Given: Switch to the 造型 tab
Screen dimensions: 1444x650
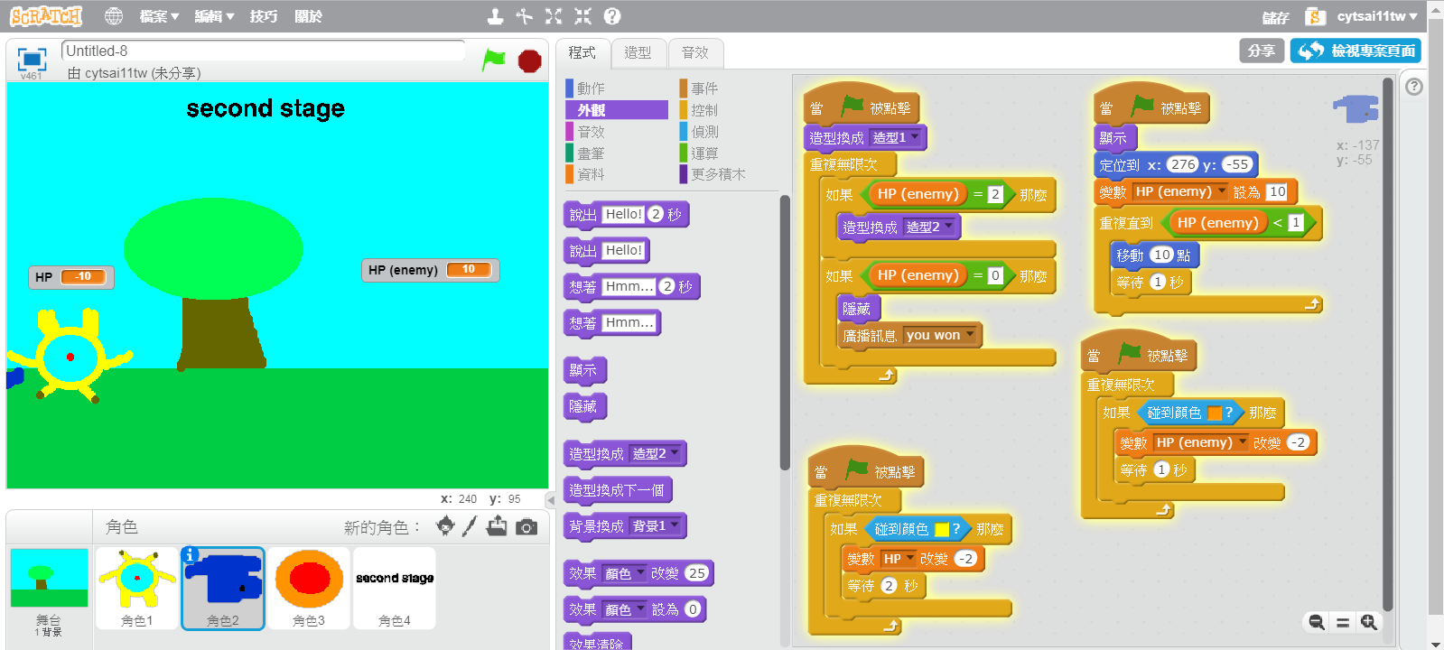Looking at the screenshot, I should (638, 53).
